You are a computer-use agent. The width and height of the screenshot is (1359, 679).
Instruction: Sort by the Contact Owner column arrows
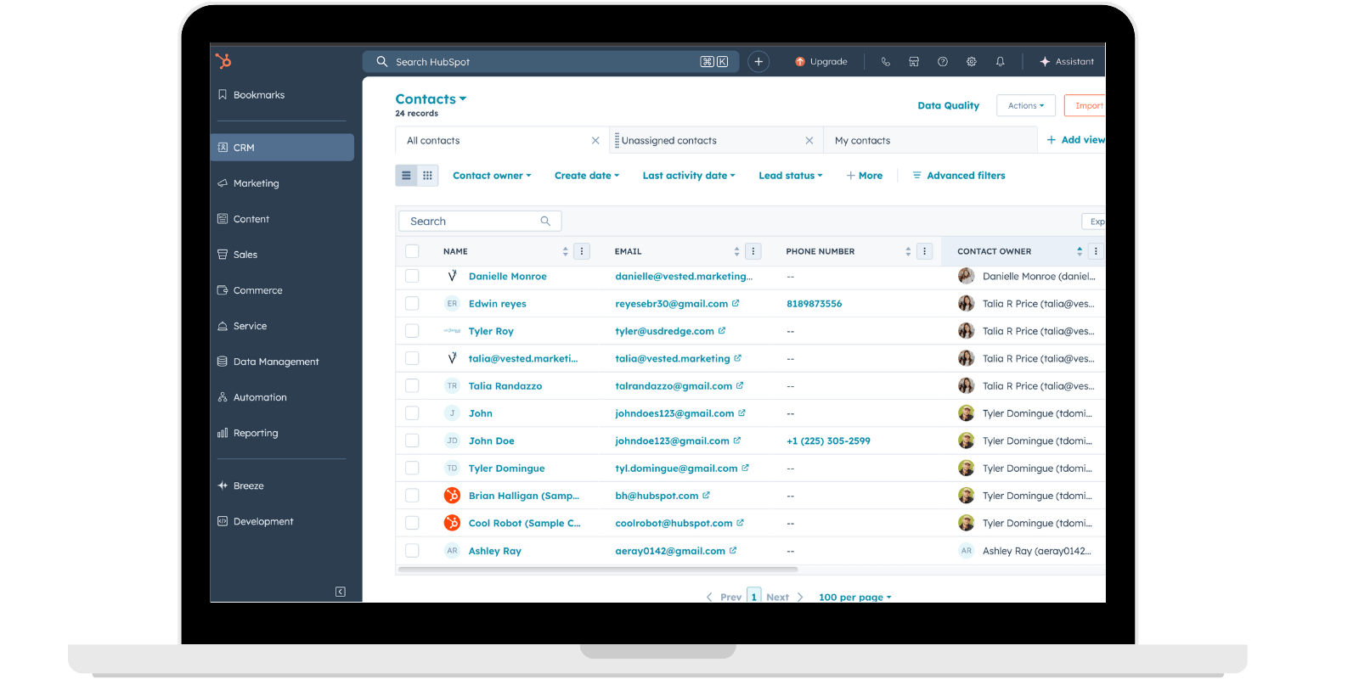tap(1080, 251)
